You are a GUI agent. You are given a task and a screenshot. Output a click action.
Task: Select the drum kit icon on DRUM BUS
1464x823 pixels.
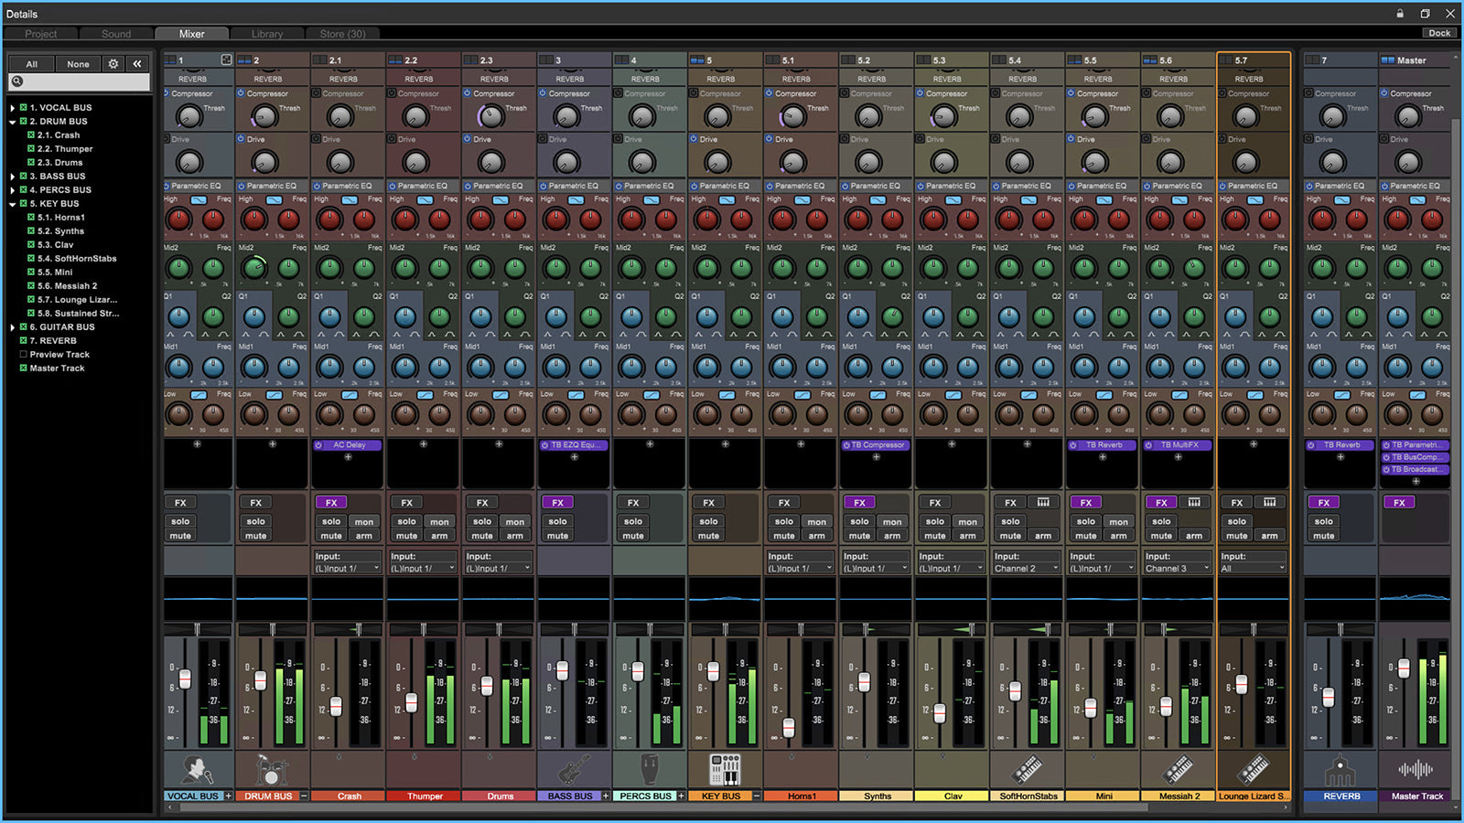coord(272,769)
